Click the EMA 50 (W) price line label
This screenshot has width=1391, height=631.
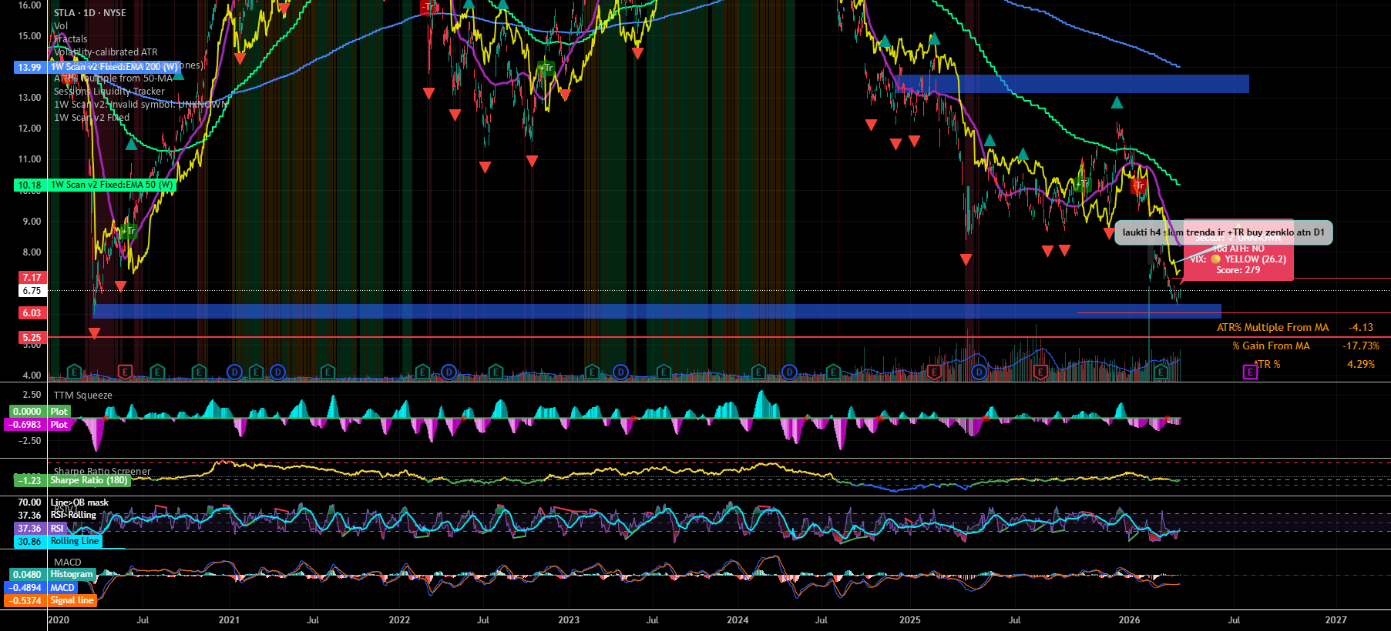[112, 185]
